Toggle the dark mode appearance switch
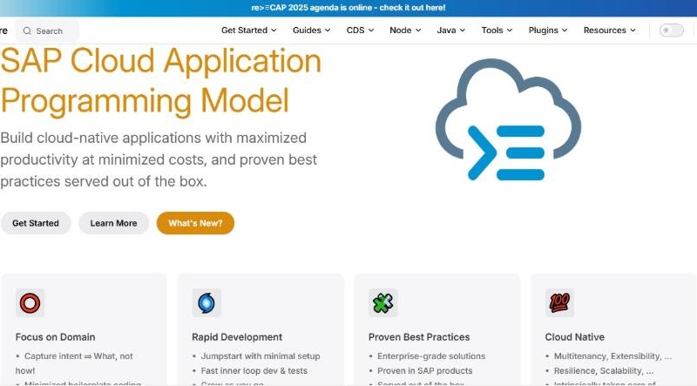The image size is (697, 386). [671, 30]
